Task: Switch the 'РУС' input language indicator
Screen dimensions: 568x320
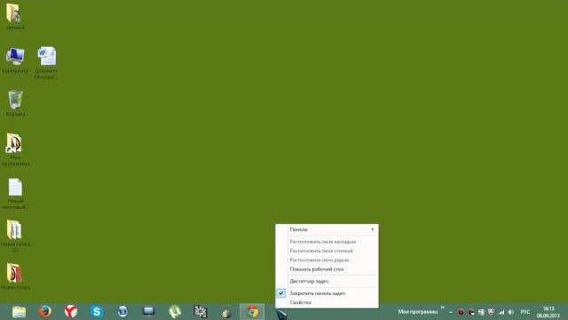Action: pos(525,312)
